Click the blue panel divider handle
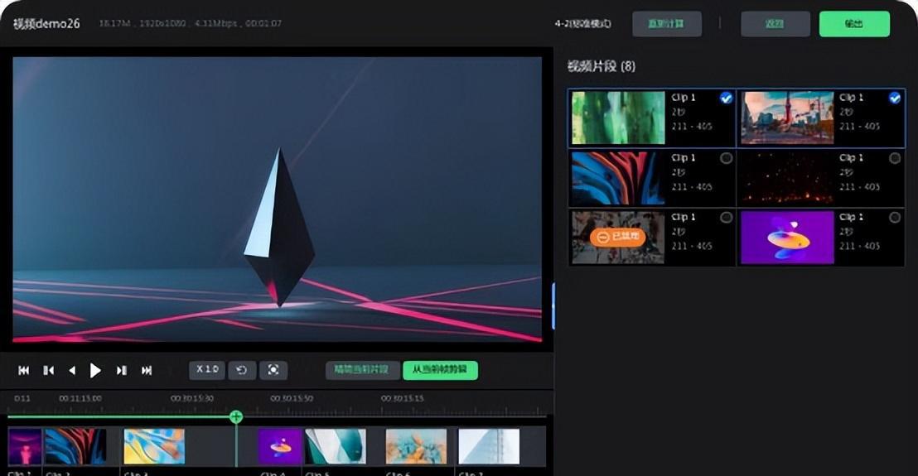Screen dimensions: 918x476 click(x=553, y=305)
